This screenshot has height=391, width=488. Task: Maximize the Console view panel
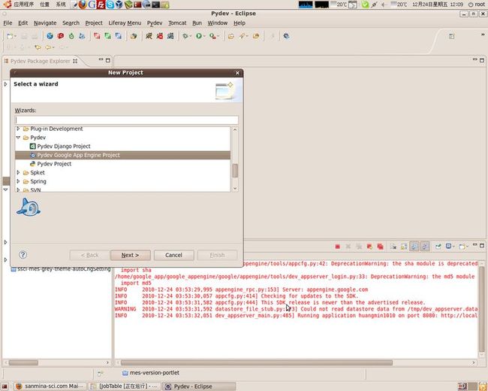coord(482,246)
